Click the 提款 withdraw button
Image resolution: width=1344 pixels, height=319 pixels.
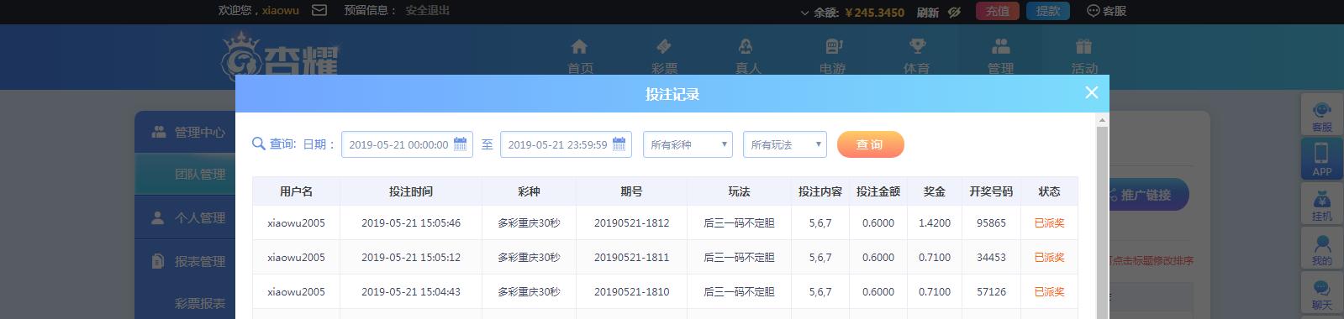pyautogui.click(x=1048, y=11)
